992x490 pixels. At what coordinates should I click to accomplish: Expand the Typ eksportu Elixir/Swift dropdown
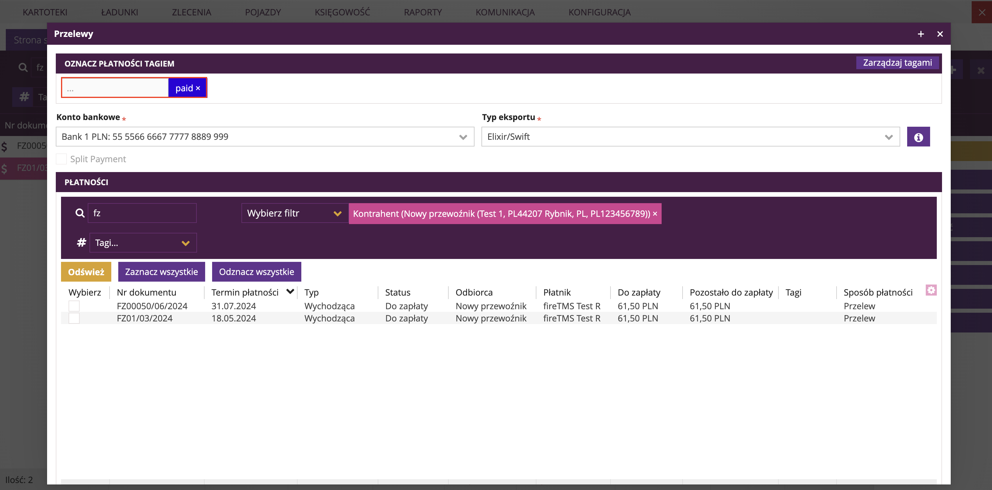point(690,137)
